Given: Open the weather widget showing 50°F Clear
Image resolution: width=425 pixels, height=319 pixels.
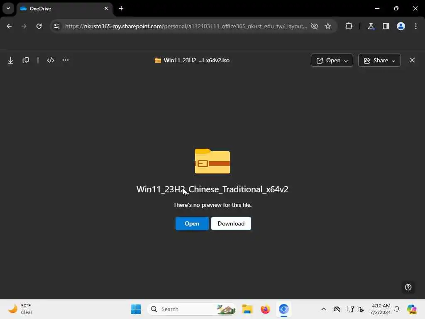Looking at the screenshot, I should pos(20,309).
